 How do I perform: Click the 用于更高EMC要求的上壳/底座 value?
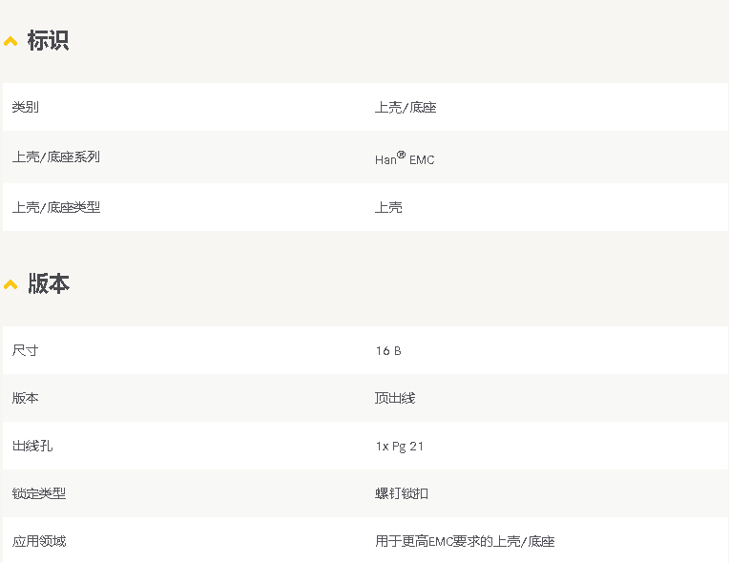click(465, 541)
